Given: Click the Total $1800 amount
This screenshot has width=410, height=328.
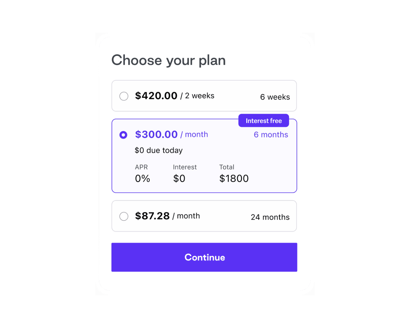Looking at the screenshot, I should pos(234,179).
